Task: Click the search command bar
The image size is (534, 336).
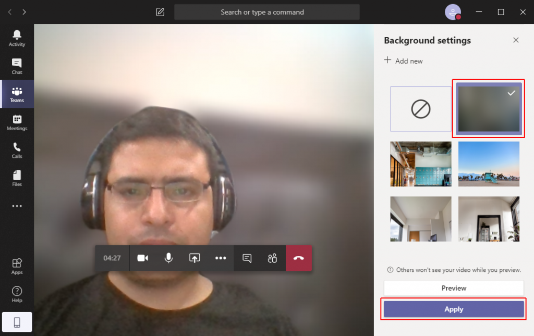Action: pyautogui.click(x=266, y=12)
